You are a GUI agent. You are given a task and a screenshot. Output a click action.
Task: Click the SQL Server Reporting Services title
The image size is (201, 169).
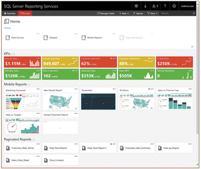point(31,6)
